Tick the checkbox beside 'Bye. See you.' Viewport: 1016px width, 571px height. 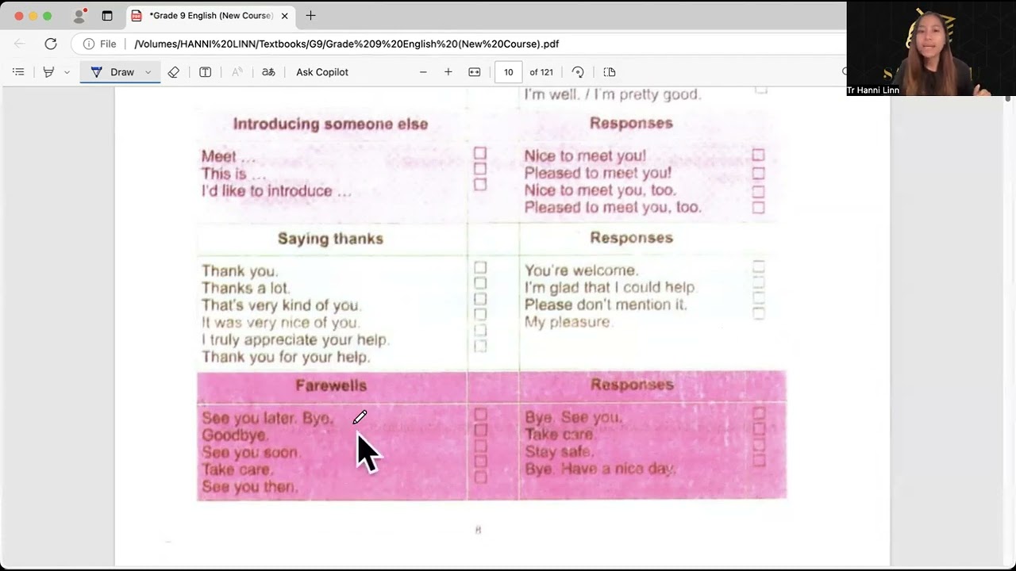[759, 414]
